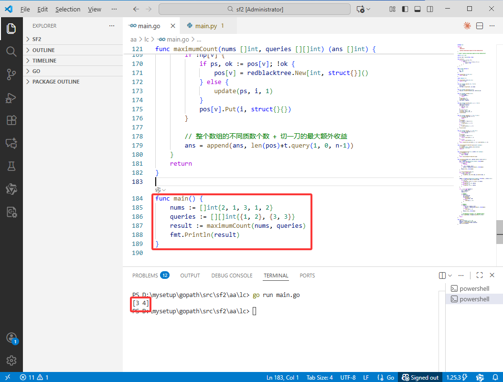Open the Manage gear icon
This screenshot has width=503, height=382.
pyautogui.click(x=11, y=361)
